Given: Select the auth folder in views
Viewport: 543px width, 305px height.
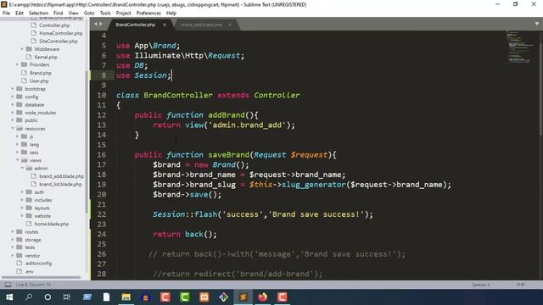Looking at the screenshot, I should pos(39,192).
